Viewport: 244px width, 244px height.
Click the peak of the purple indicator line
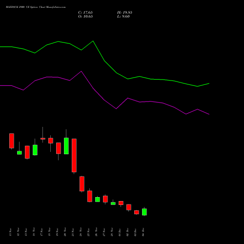(81, 71)
